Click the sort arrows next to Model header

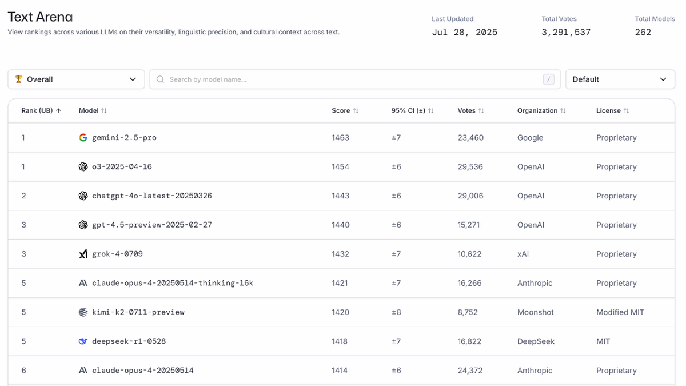(x=104, y=111)
